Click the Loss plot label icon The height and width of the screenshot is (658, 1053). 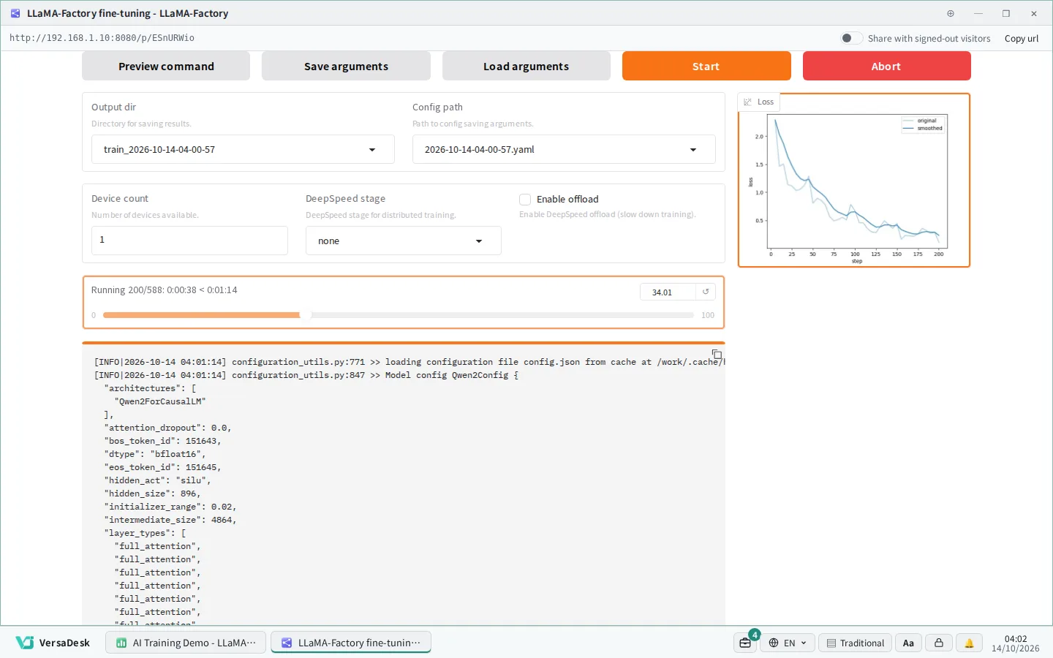pyautogui.click(x=747, y=102)
